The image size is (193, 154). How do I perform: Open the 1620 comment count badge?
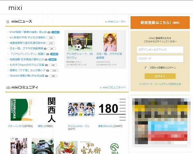point(52,60)
